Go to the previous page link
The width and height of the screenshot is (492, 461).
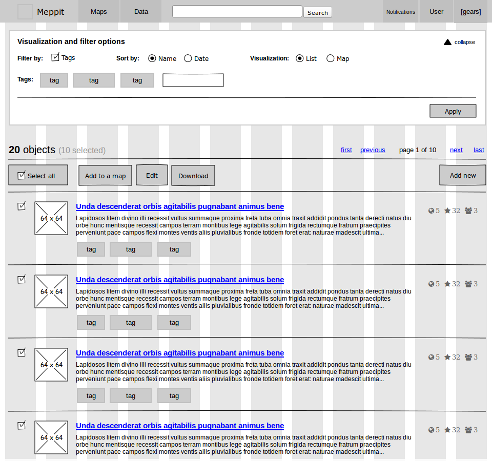click(373, 150)
